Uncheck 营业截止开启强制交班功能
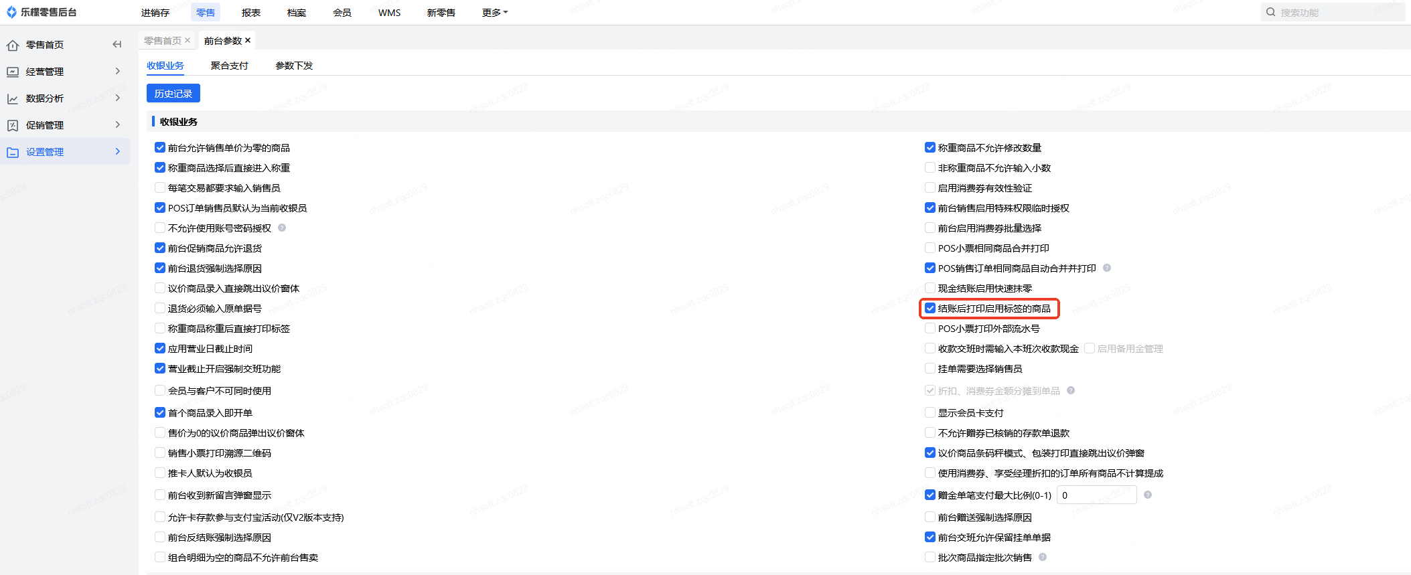Viewport: 1411px width, 575px height. pyautogui.click(x=160, y=368)
